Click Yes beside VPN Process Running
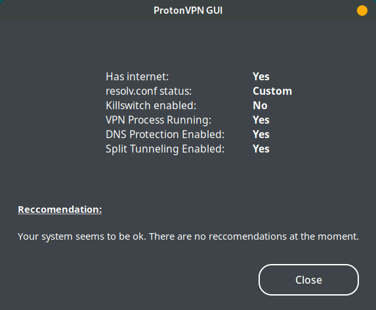 [x=261, y=120]
